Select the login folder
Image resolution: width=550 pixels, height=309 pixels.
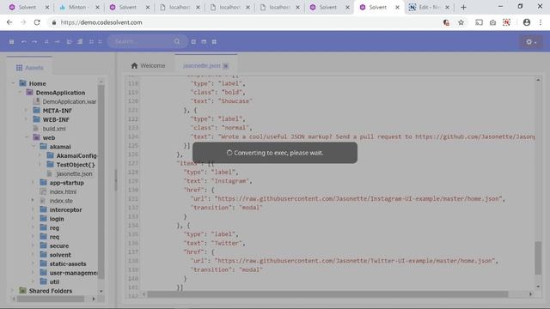57,219
